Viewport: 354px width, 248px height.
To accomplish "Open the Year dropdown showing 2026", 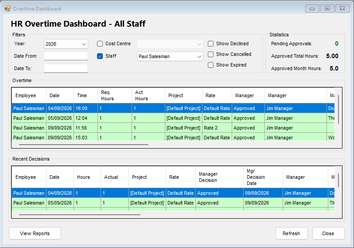I will (x=66, y=44).
